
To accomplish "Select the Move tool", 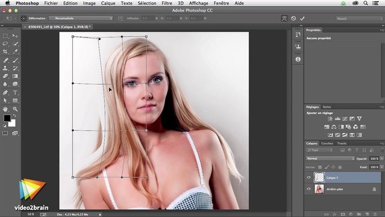I will (x=15, y=36).
